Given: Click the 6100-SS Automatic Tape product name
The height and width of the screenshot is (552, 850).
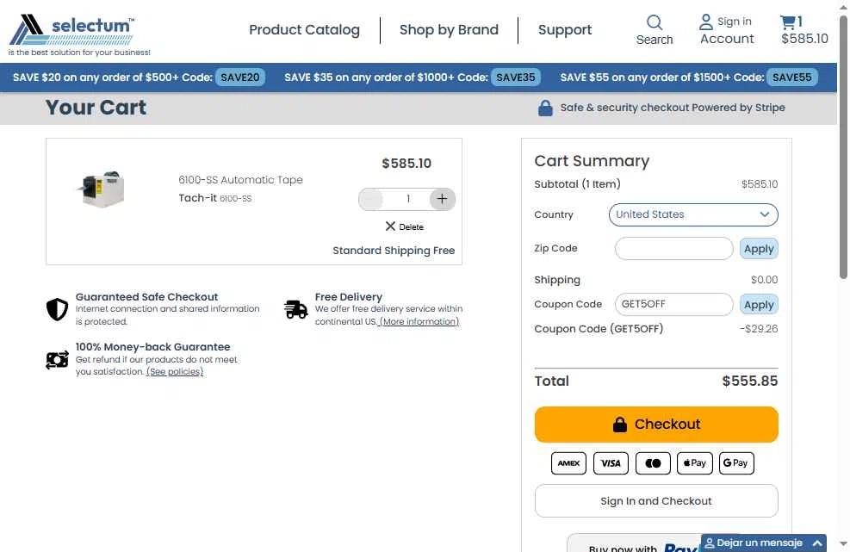Looking at the screenshot, I should click(240, 179).
